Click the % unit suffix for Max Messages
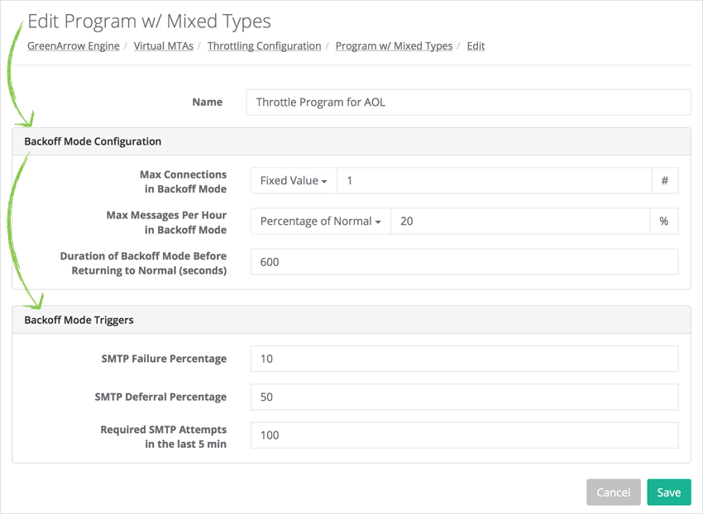Image resolution: width=703 pixels, height=514 pixels. (x=664, y=221)
